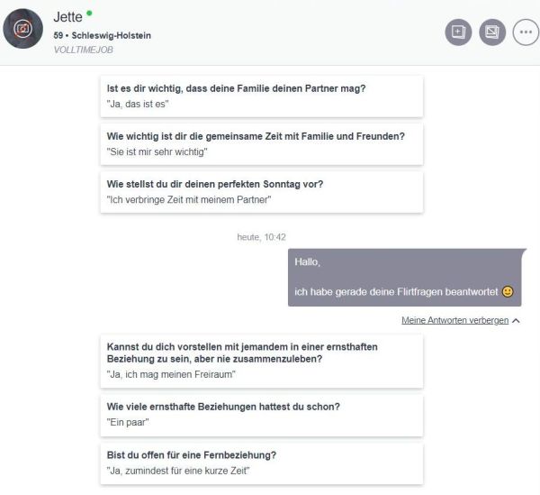The width and height of the screenshot is (540, 495).
Task: Click the add-note icon button in header
Action: (458, 32)
